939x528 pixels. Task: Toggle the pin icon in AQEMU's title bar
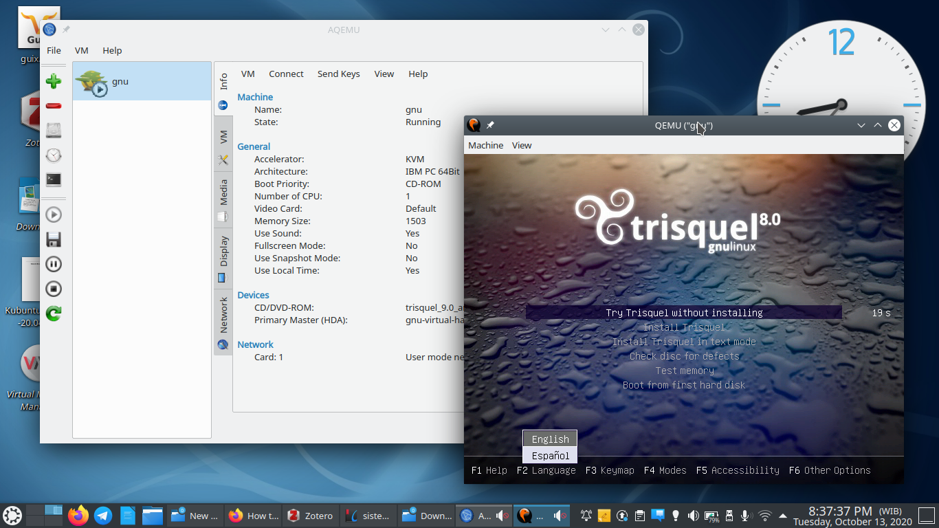click(66, 30)
